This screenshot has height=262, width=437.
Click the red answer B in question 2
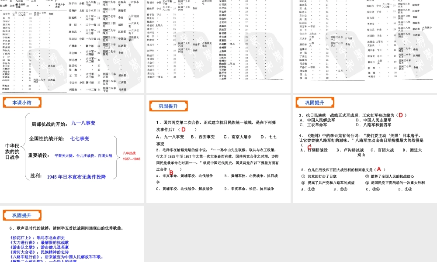[171, 172]
